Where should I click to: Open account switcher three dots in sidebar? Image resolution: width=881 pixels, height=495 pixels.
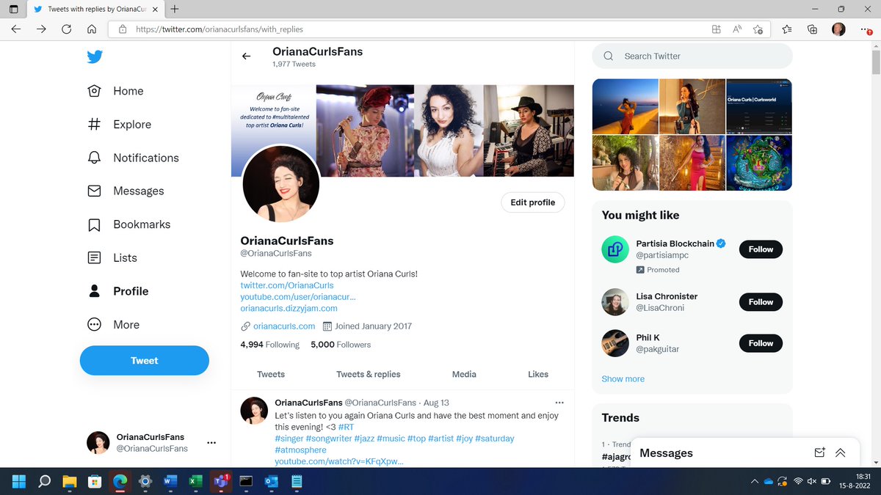211,442
